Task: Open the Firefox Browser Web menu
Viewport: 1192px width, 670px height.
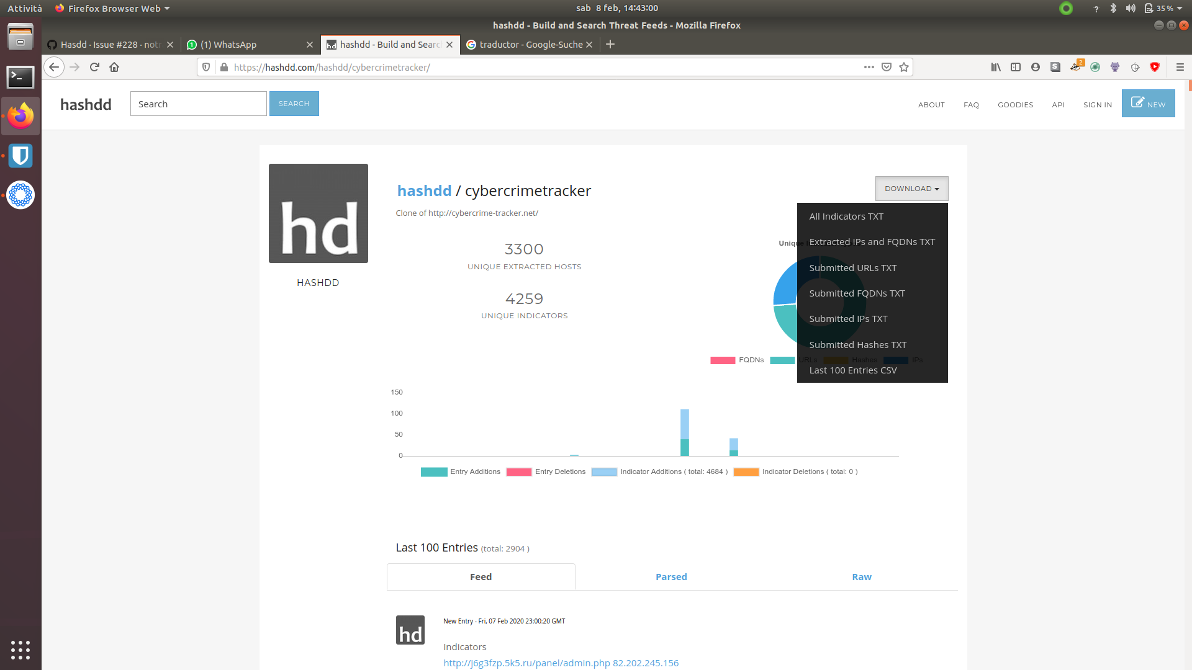Action: click(112, 8)
